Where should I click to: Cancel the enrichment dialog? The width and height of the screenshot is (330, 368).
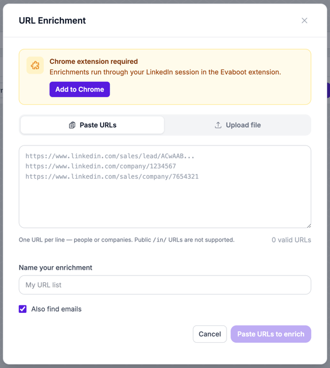pos(210,334)
